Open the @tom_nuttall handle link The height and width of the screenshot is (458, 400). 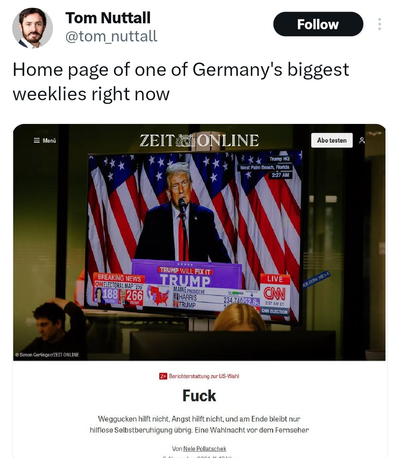[x=111, y=36]
